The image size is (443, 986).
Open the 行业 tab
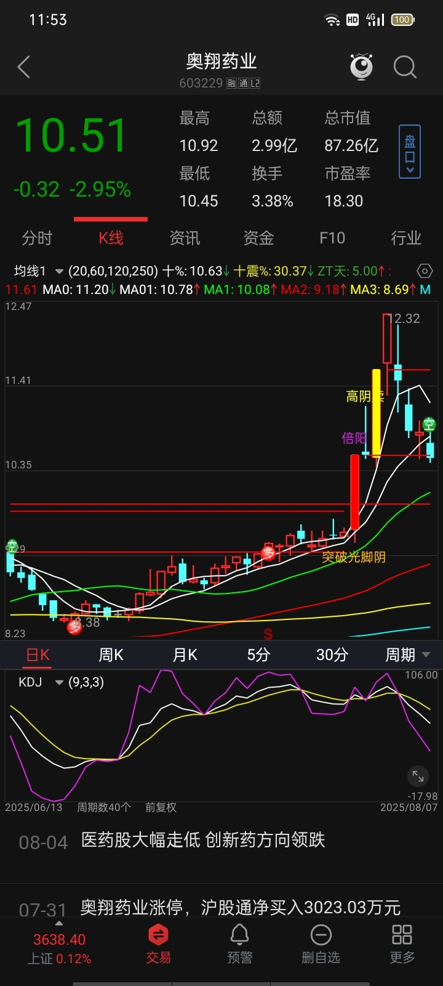pos(406,238)
